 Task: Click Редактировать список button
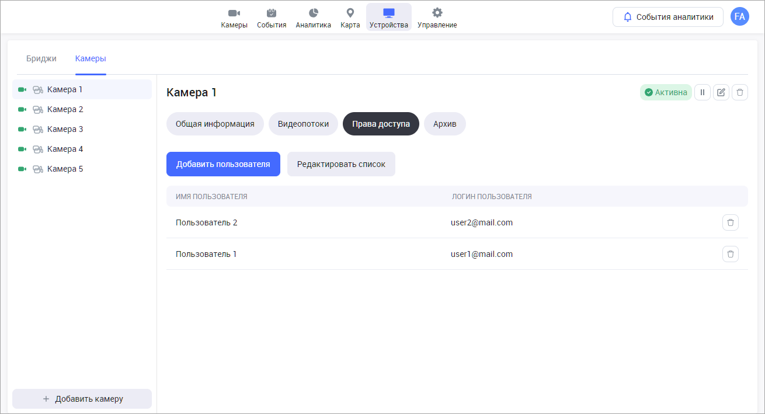[341, 164]
